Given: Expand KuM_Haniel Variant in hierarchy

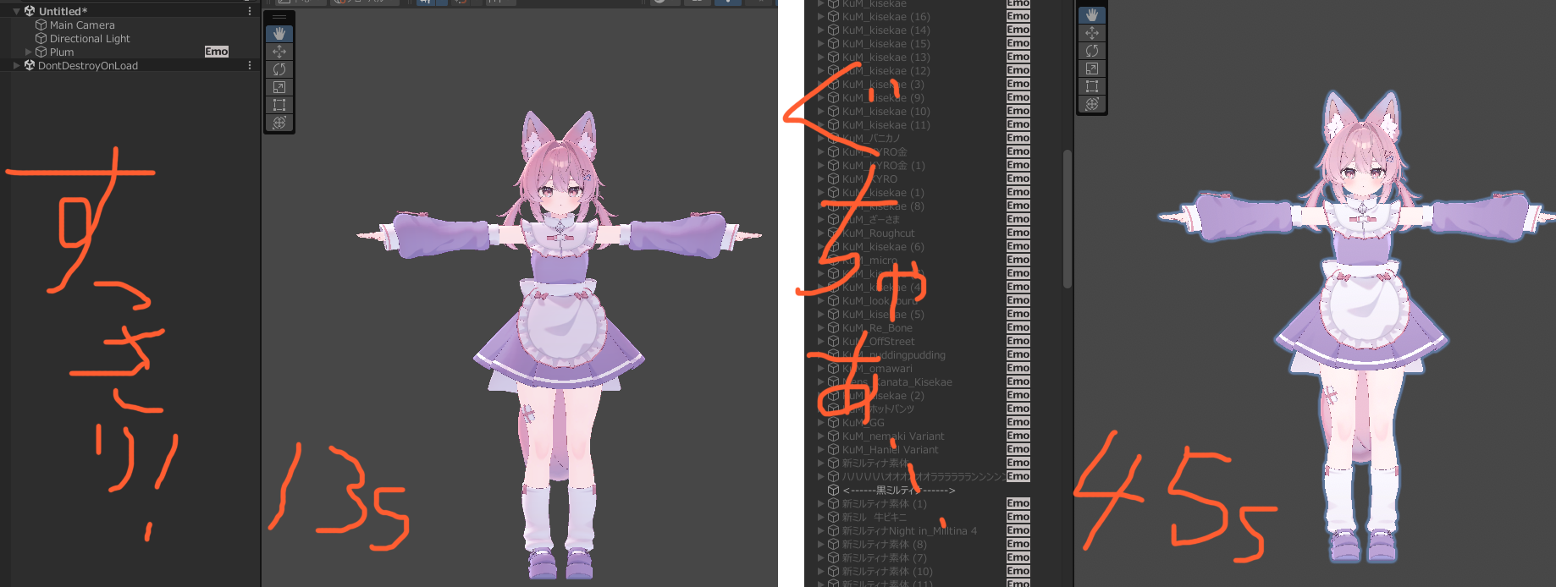Looking at the screenshot, I should click(820, 450).
